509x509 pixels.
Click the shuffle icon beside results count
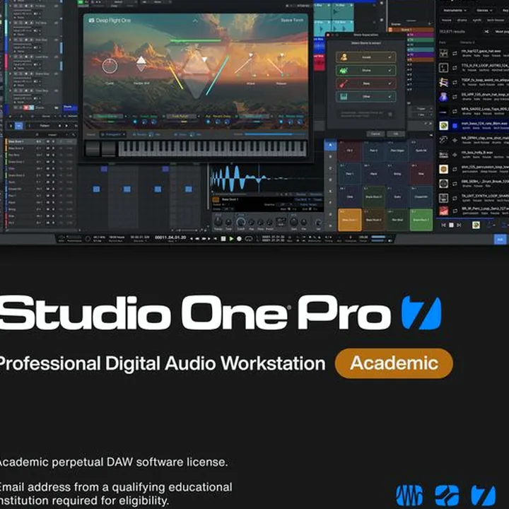tap(486, 32)
